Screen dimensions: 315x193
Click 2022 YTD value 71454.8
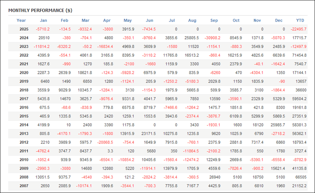299,55
